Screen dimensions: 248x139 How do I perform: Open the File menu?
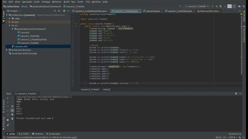click(x=5, y=2)
